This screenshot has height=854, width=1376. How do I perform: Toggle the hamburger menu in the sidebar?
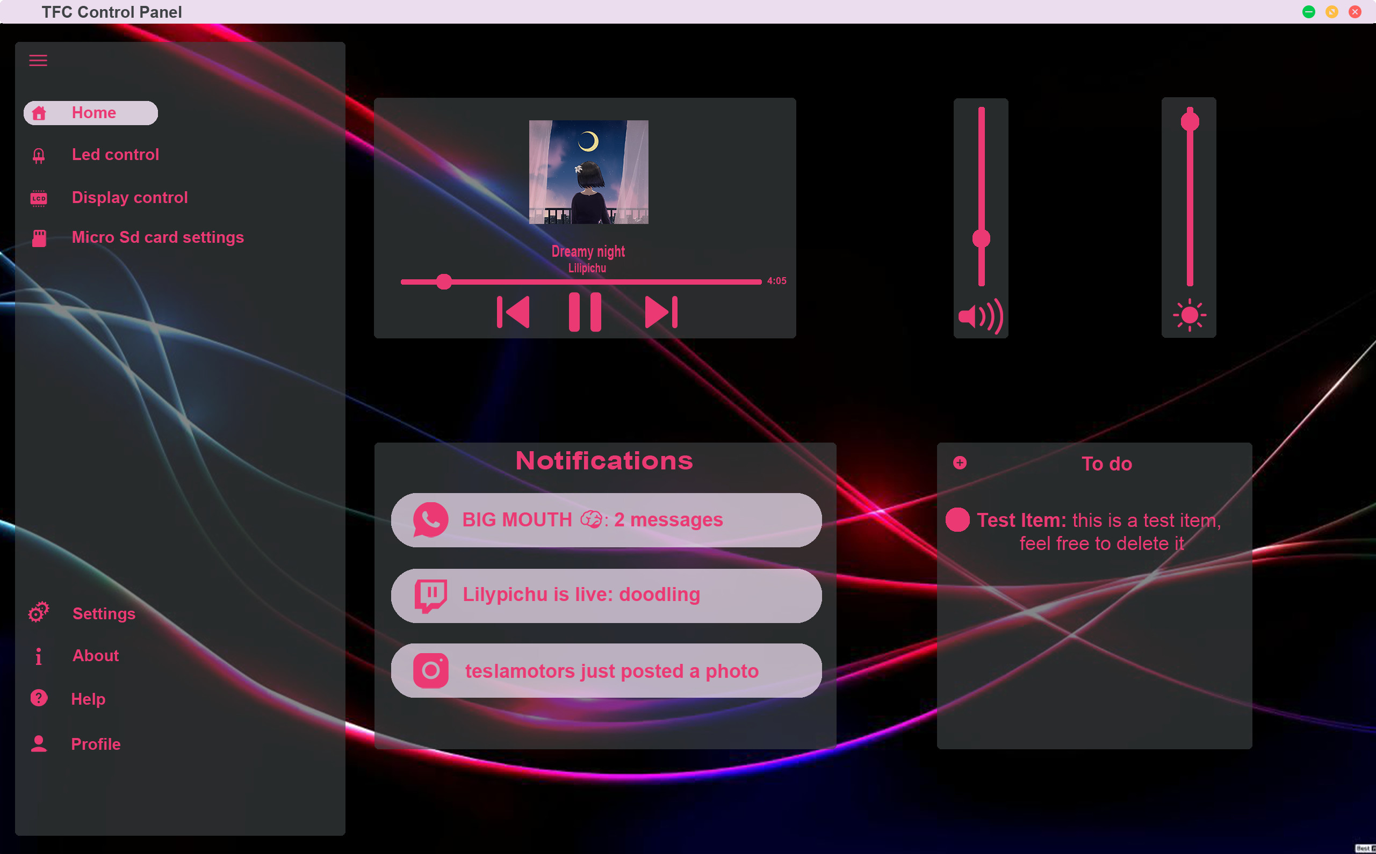point(38,61)
